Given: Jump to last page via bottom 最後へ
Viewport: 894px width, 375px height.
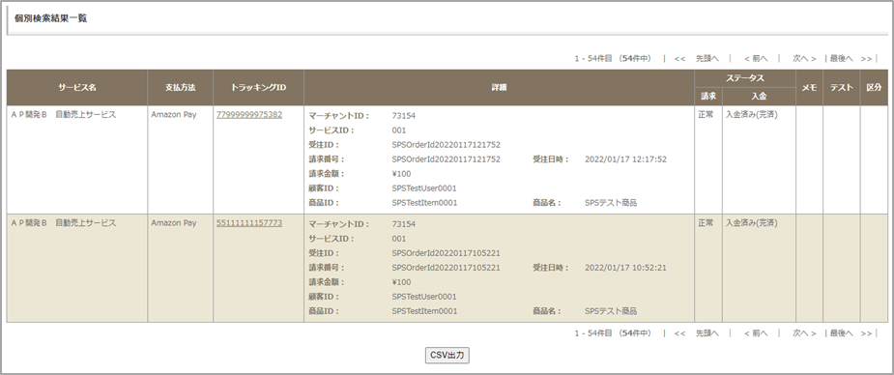Looking at the screenshot, I should tap(842, 333).
